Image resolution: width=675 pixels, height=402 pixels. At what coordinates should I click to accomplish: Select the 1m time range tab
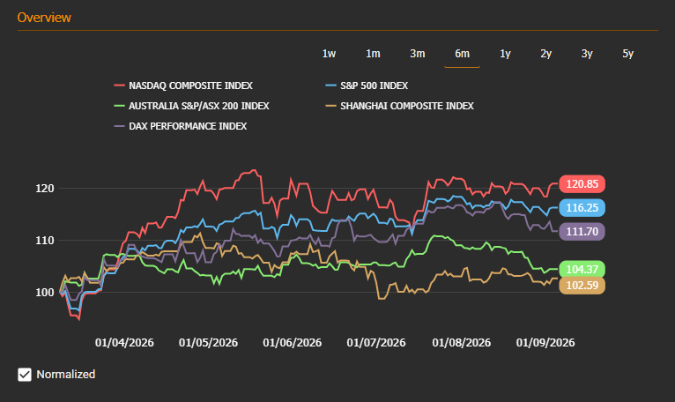[373, 54]
